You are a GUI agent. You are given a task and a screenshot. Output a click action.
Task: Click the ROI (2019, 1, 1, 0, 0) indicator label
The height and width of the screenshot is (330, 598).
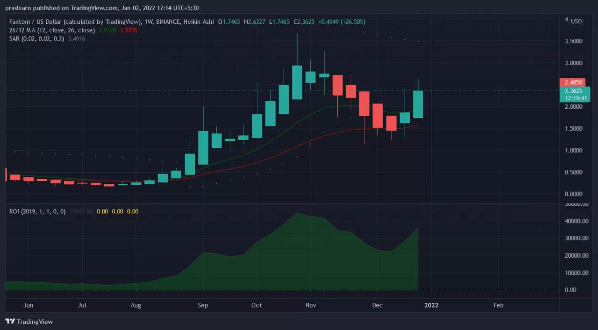click(x=37, y=211)
